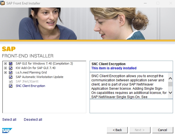Uncheck SAP GUI for Windows 7.40 checkbox
The image size is (175, 135).
[x=11, y=64]
